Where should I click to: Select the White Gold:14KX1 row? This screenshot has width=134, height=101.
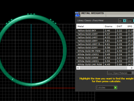click(x=105, y=61)
